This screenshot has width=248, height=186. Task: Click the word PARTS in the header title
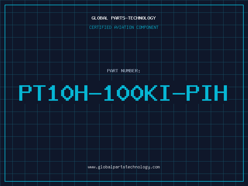[118, 18]
